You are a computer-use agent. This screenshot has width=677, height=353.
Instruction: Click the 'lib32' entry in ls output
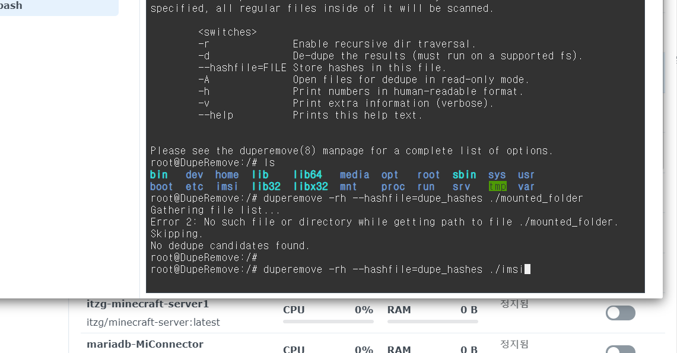266,186
